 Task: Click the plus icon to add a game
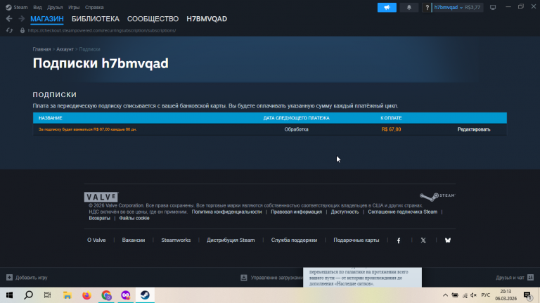coord(9,278)
